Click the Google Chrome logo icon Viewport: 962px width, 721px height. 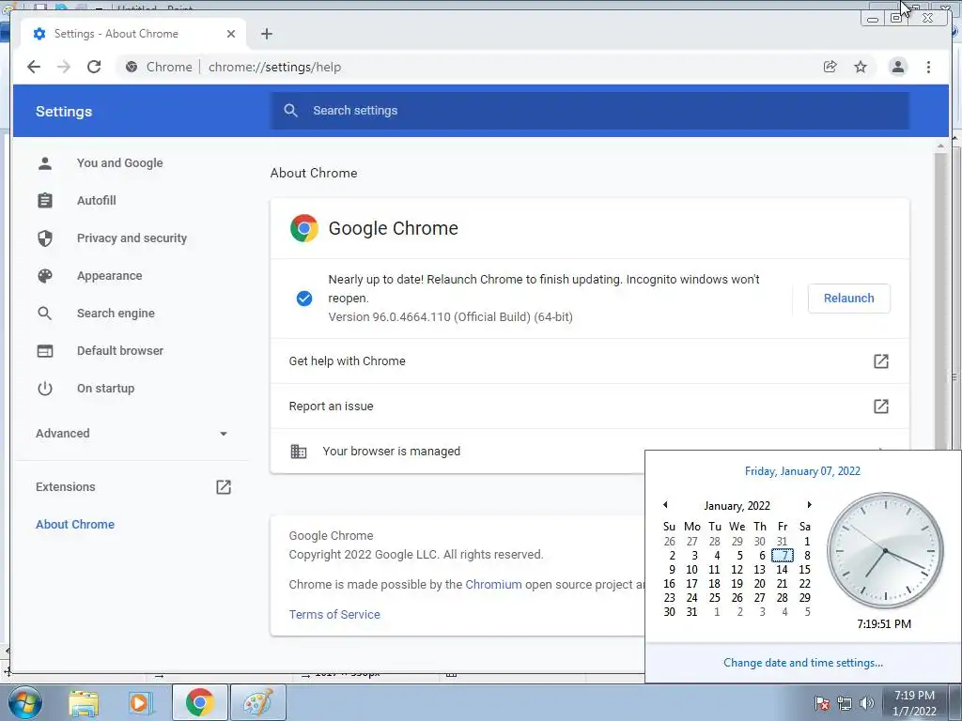[304, 228]
